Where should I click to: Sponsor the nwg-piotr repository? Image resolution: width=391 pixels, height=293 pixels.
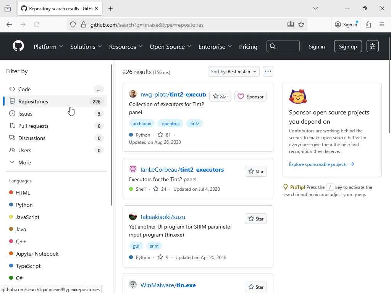click(250, 97)
